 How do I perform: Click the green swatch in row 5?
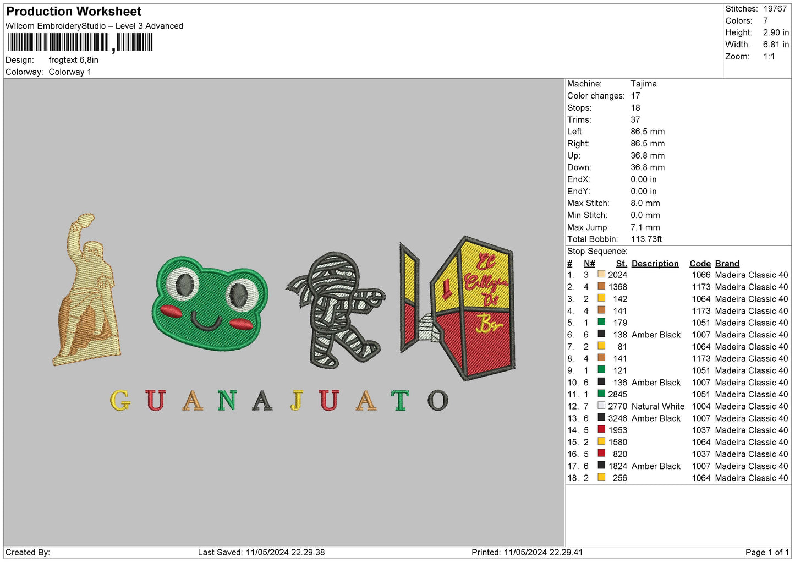click(x=601, y=322)
